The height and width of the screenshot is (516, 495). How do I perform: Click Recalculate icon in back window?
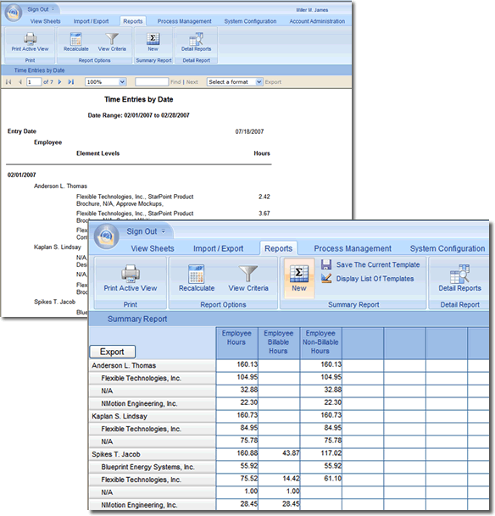point(75,38)
